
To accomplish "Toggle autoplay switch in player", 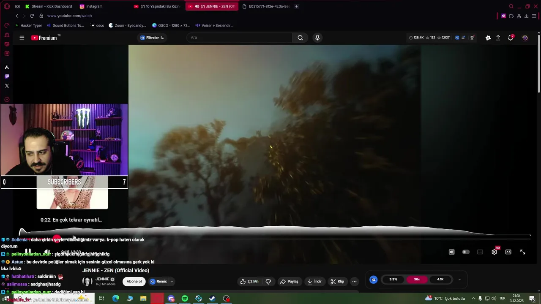I will (x=466, y=252).
